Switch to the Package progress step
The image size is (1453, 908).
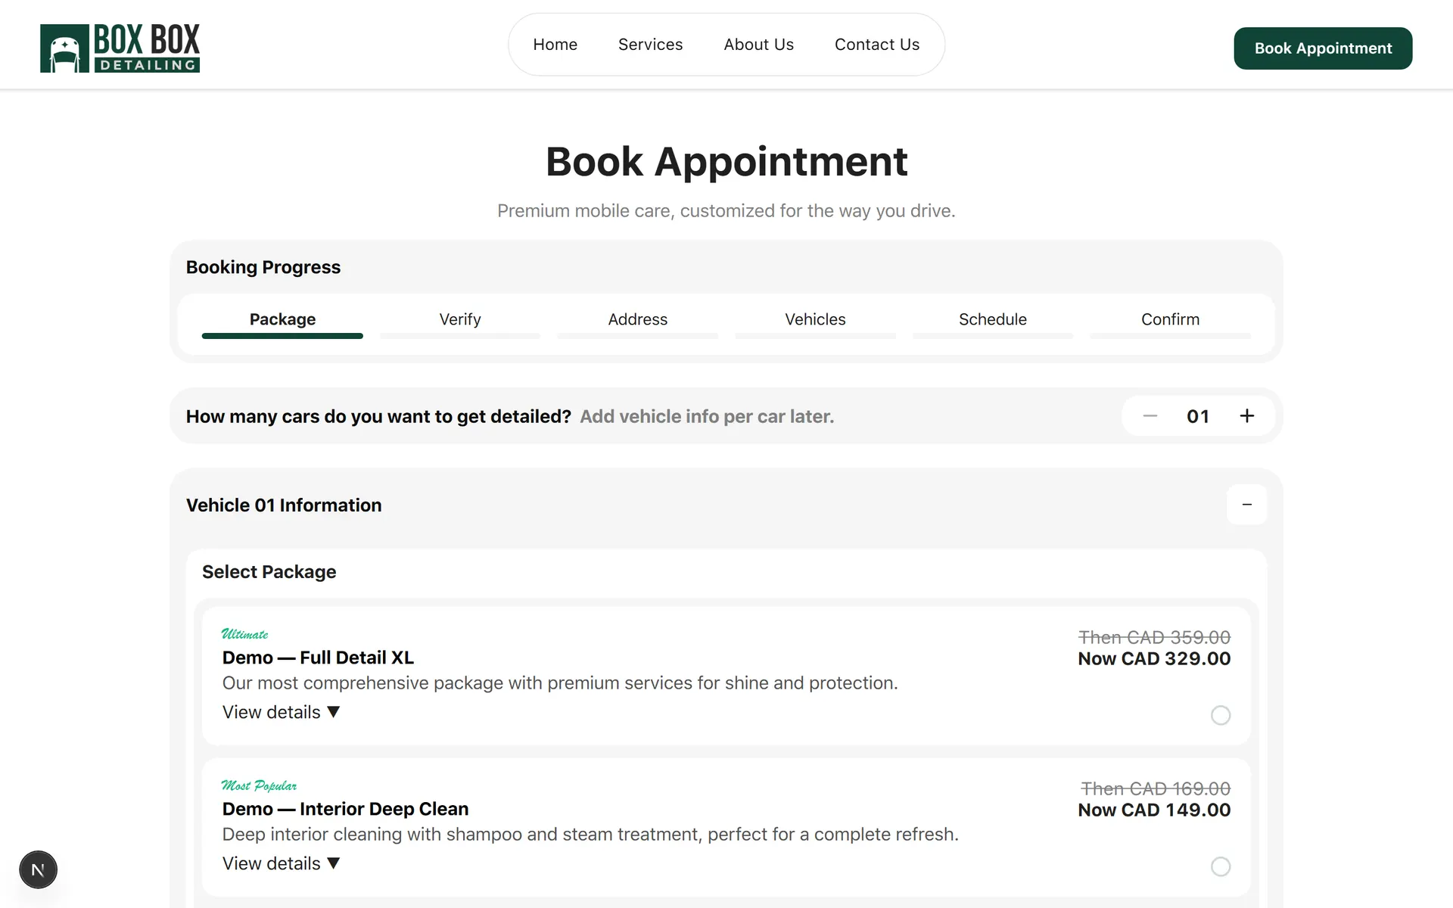pos(282,319)
